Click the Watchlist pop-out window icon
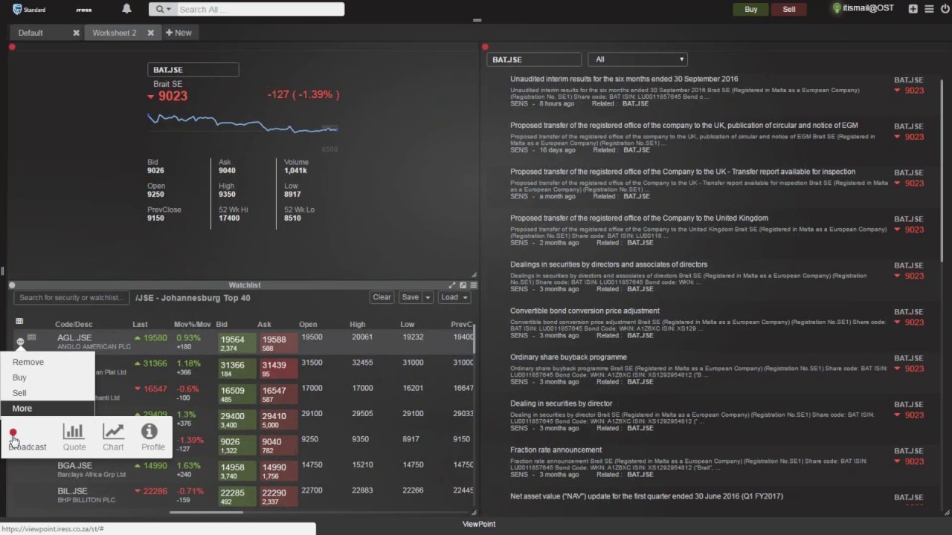The image size is (952, 535). 463,285
